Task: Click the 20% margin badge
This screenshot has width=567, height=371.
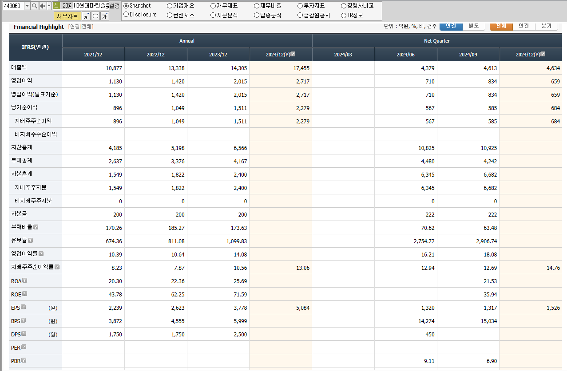Action: [67, 6]
